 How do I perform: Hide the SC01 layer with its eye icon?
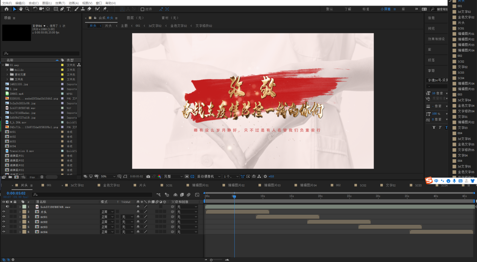pos(4,217)
